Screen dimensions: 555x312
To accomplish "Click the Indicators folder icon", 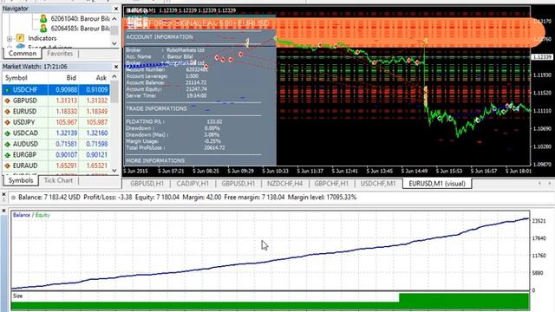I will tap(20, 38).
